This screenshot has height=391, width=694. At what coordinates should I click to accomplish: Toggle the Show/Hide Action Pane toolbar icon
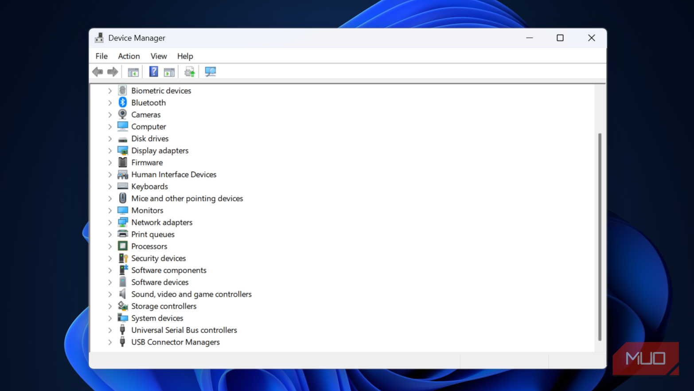click(x=169, y=72)
